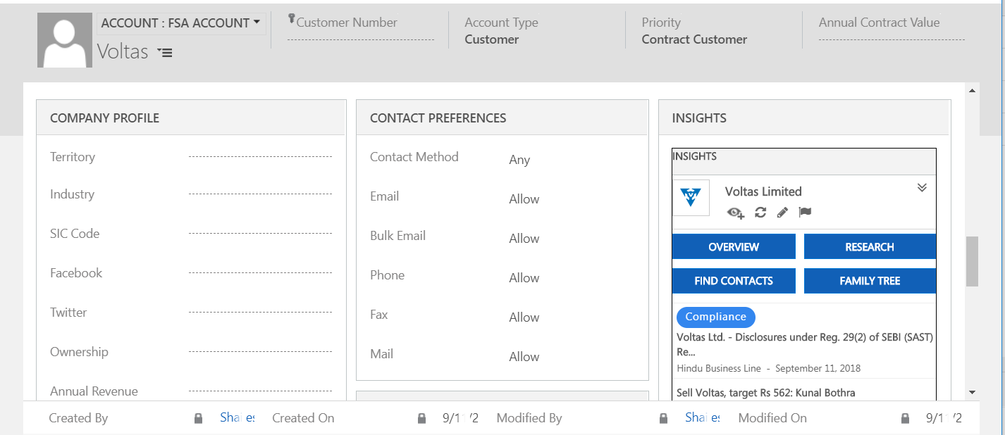
Task: Click the Account Type value Customer
Action: (x=492, y=39)
